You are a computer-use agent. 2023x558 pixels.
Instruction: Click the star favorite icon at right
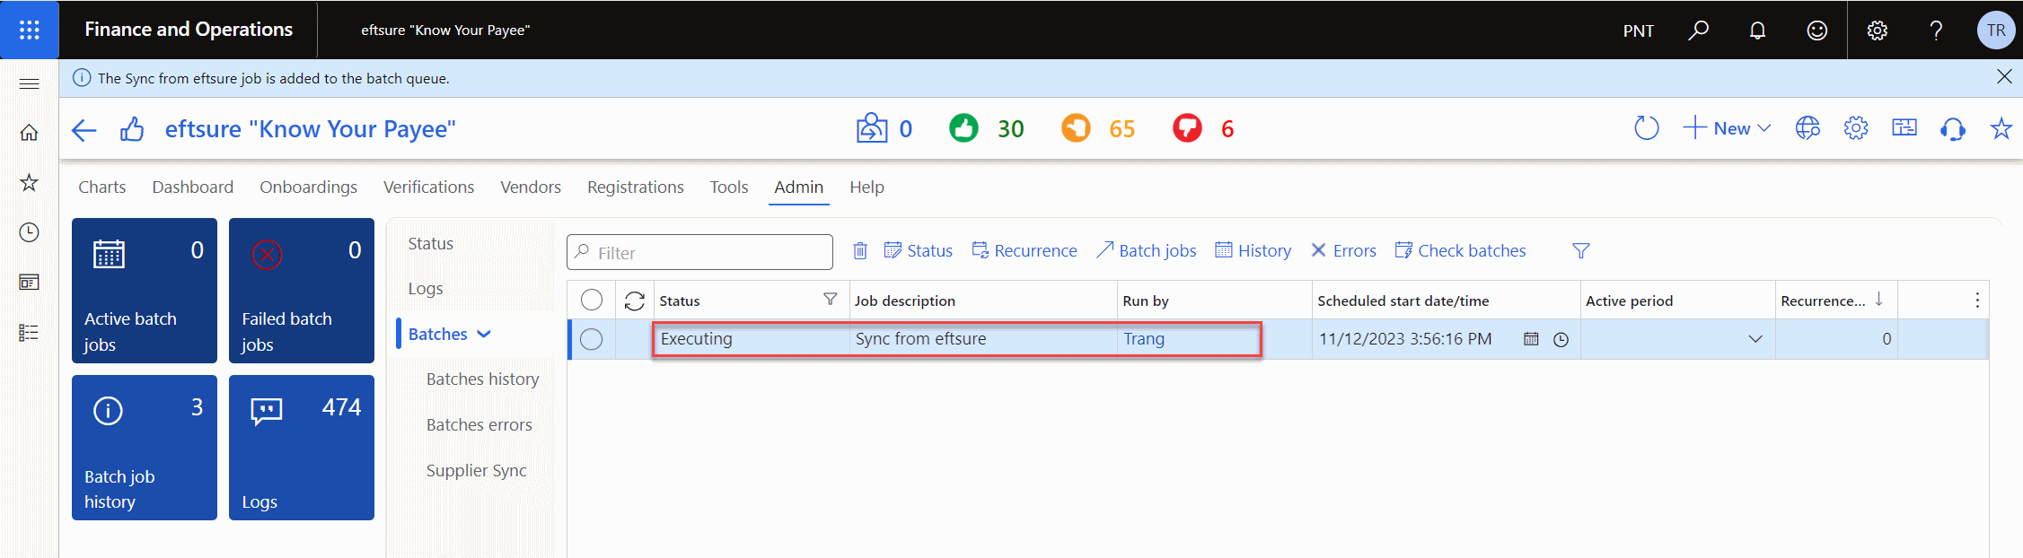click(x=2001, y=128)
